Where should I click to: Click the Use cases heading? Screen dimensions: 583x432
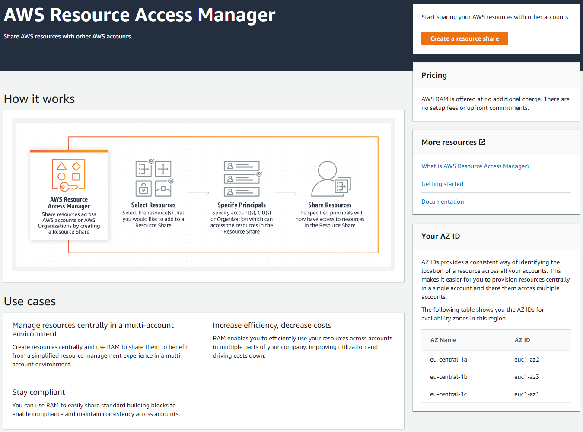coord(29,301)
